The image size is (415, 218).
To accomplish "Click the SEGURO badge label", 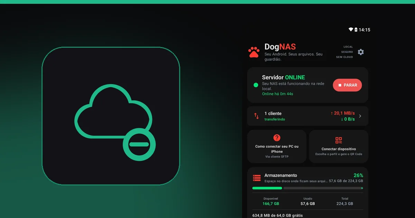I will 347,52.
